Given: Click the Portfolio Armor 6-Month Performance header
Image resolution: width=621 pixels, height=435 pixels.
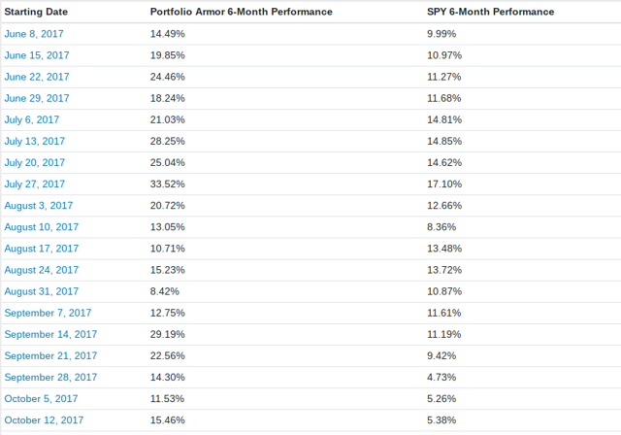Looking at the screenshot, I should pyautogui.click(x=242, y=12).
